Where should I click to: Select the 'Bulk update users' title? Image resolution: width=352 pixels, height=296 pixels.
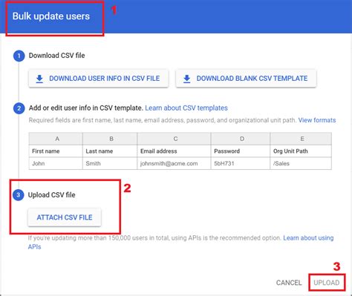pyautogui.click(x=51, y=16)
